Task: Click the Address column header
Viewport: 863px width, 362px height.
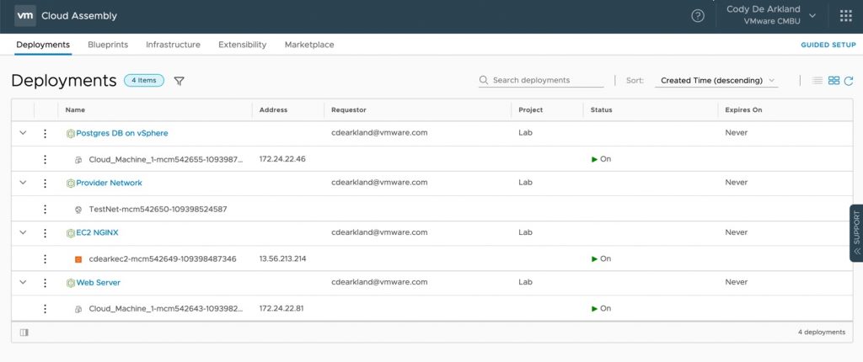Action: click(274, 110)
